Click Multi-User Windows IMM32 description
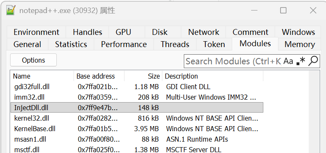The image size is (326, 153). [211, 97]
